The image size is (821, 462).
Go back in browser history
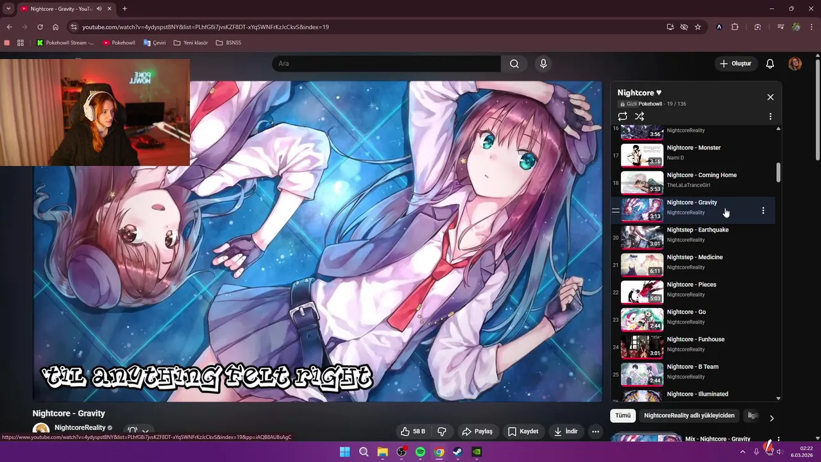(x=9, y=27)
